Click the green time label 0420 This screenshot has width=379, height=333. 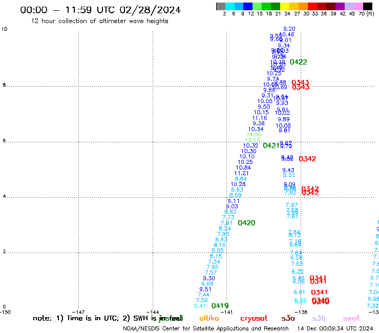point(246,223)
